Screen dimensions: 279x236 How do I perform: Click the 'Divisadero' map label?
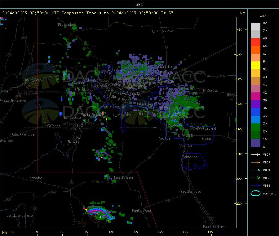[x=67, y=24]
